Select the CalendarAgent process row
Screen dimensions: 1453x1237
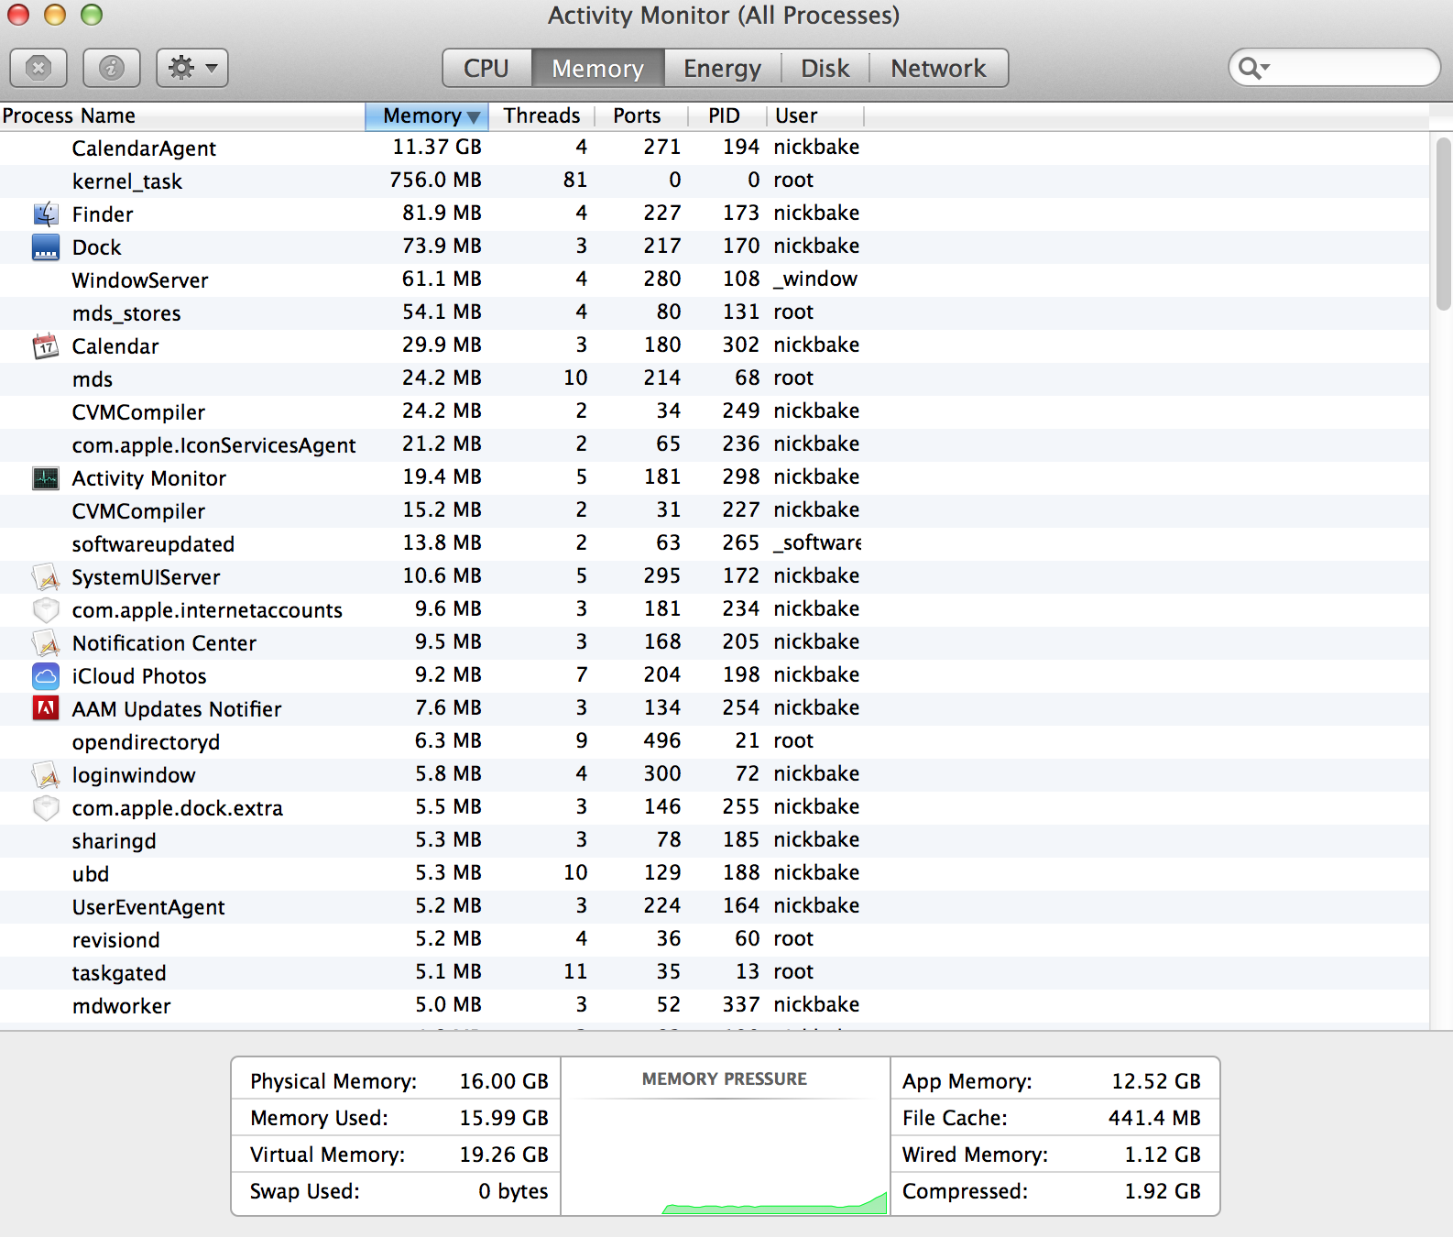tap(715, 148)
